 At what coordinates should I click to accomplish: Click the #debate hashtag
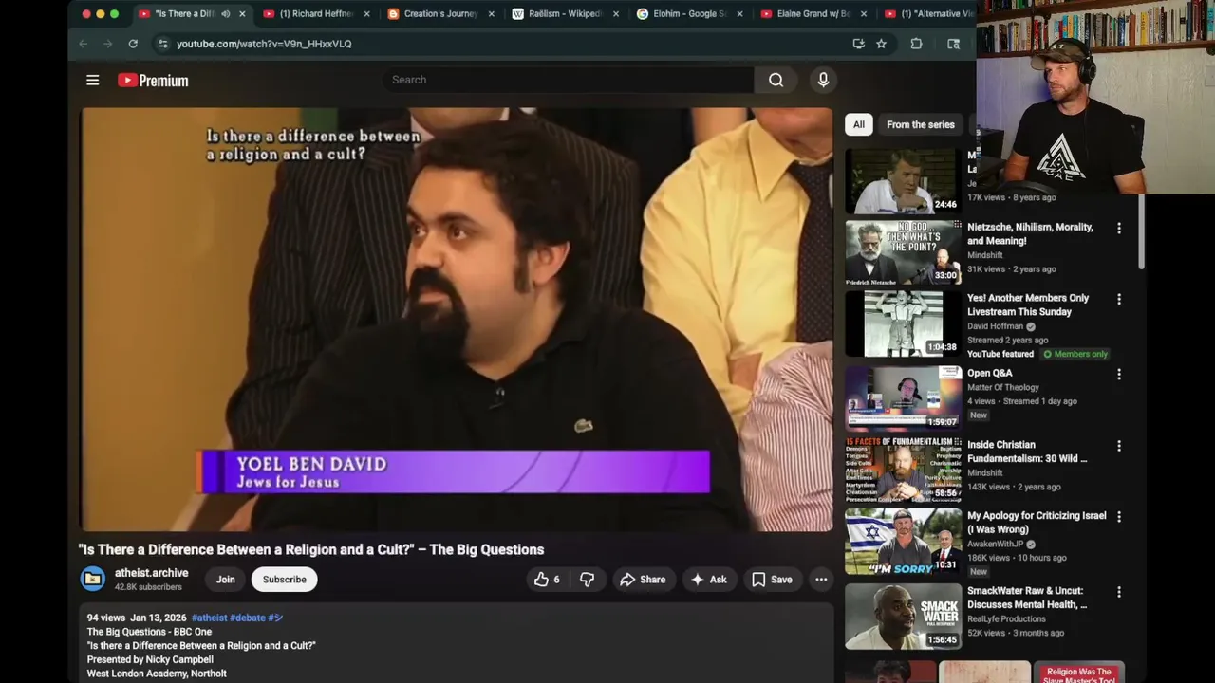coord(248,618)
